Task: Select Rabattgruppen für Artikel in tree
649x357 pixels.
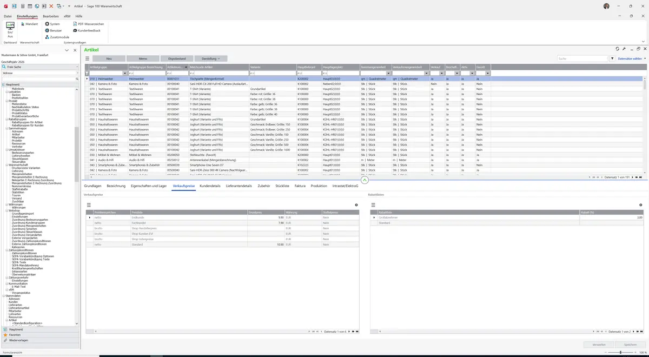Action: click(27, 122)
